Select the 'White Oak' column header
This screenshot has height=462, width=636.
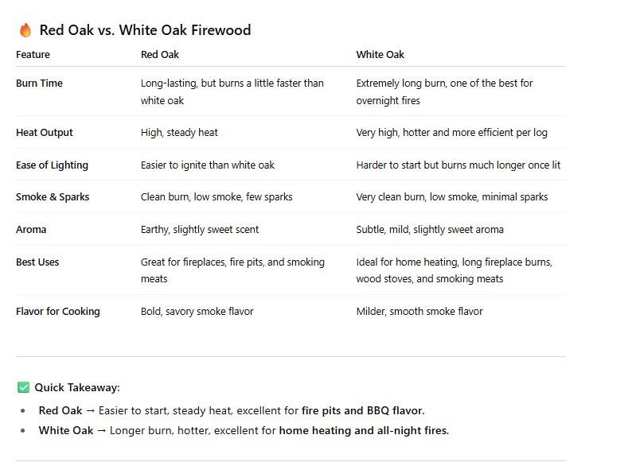point(380,55)
